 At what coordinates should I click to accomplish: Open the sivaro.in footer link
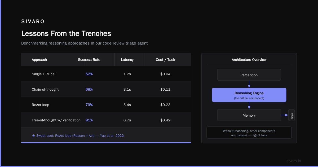tap(294, 161)
